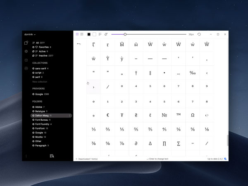This screenshot has height=186, width=248.
Task: Click the heart icon beside Favorites
Action: 36,47
